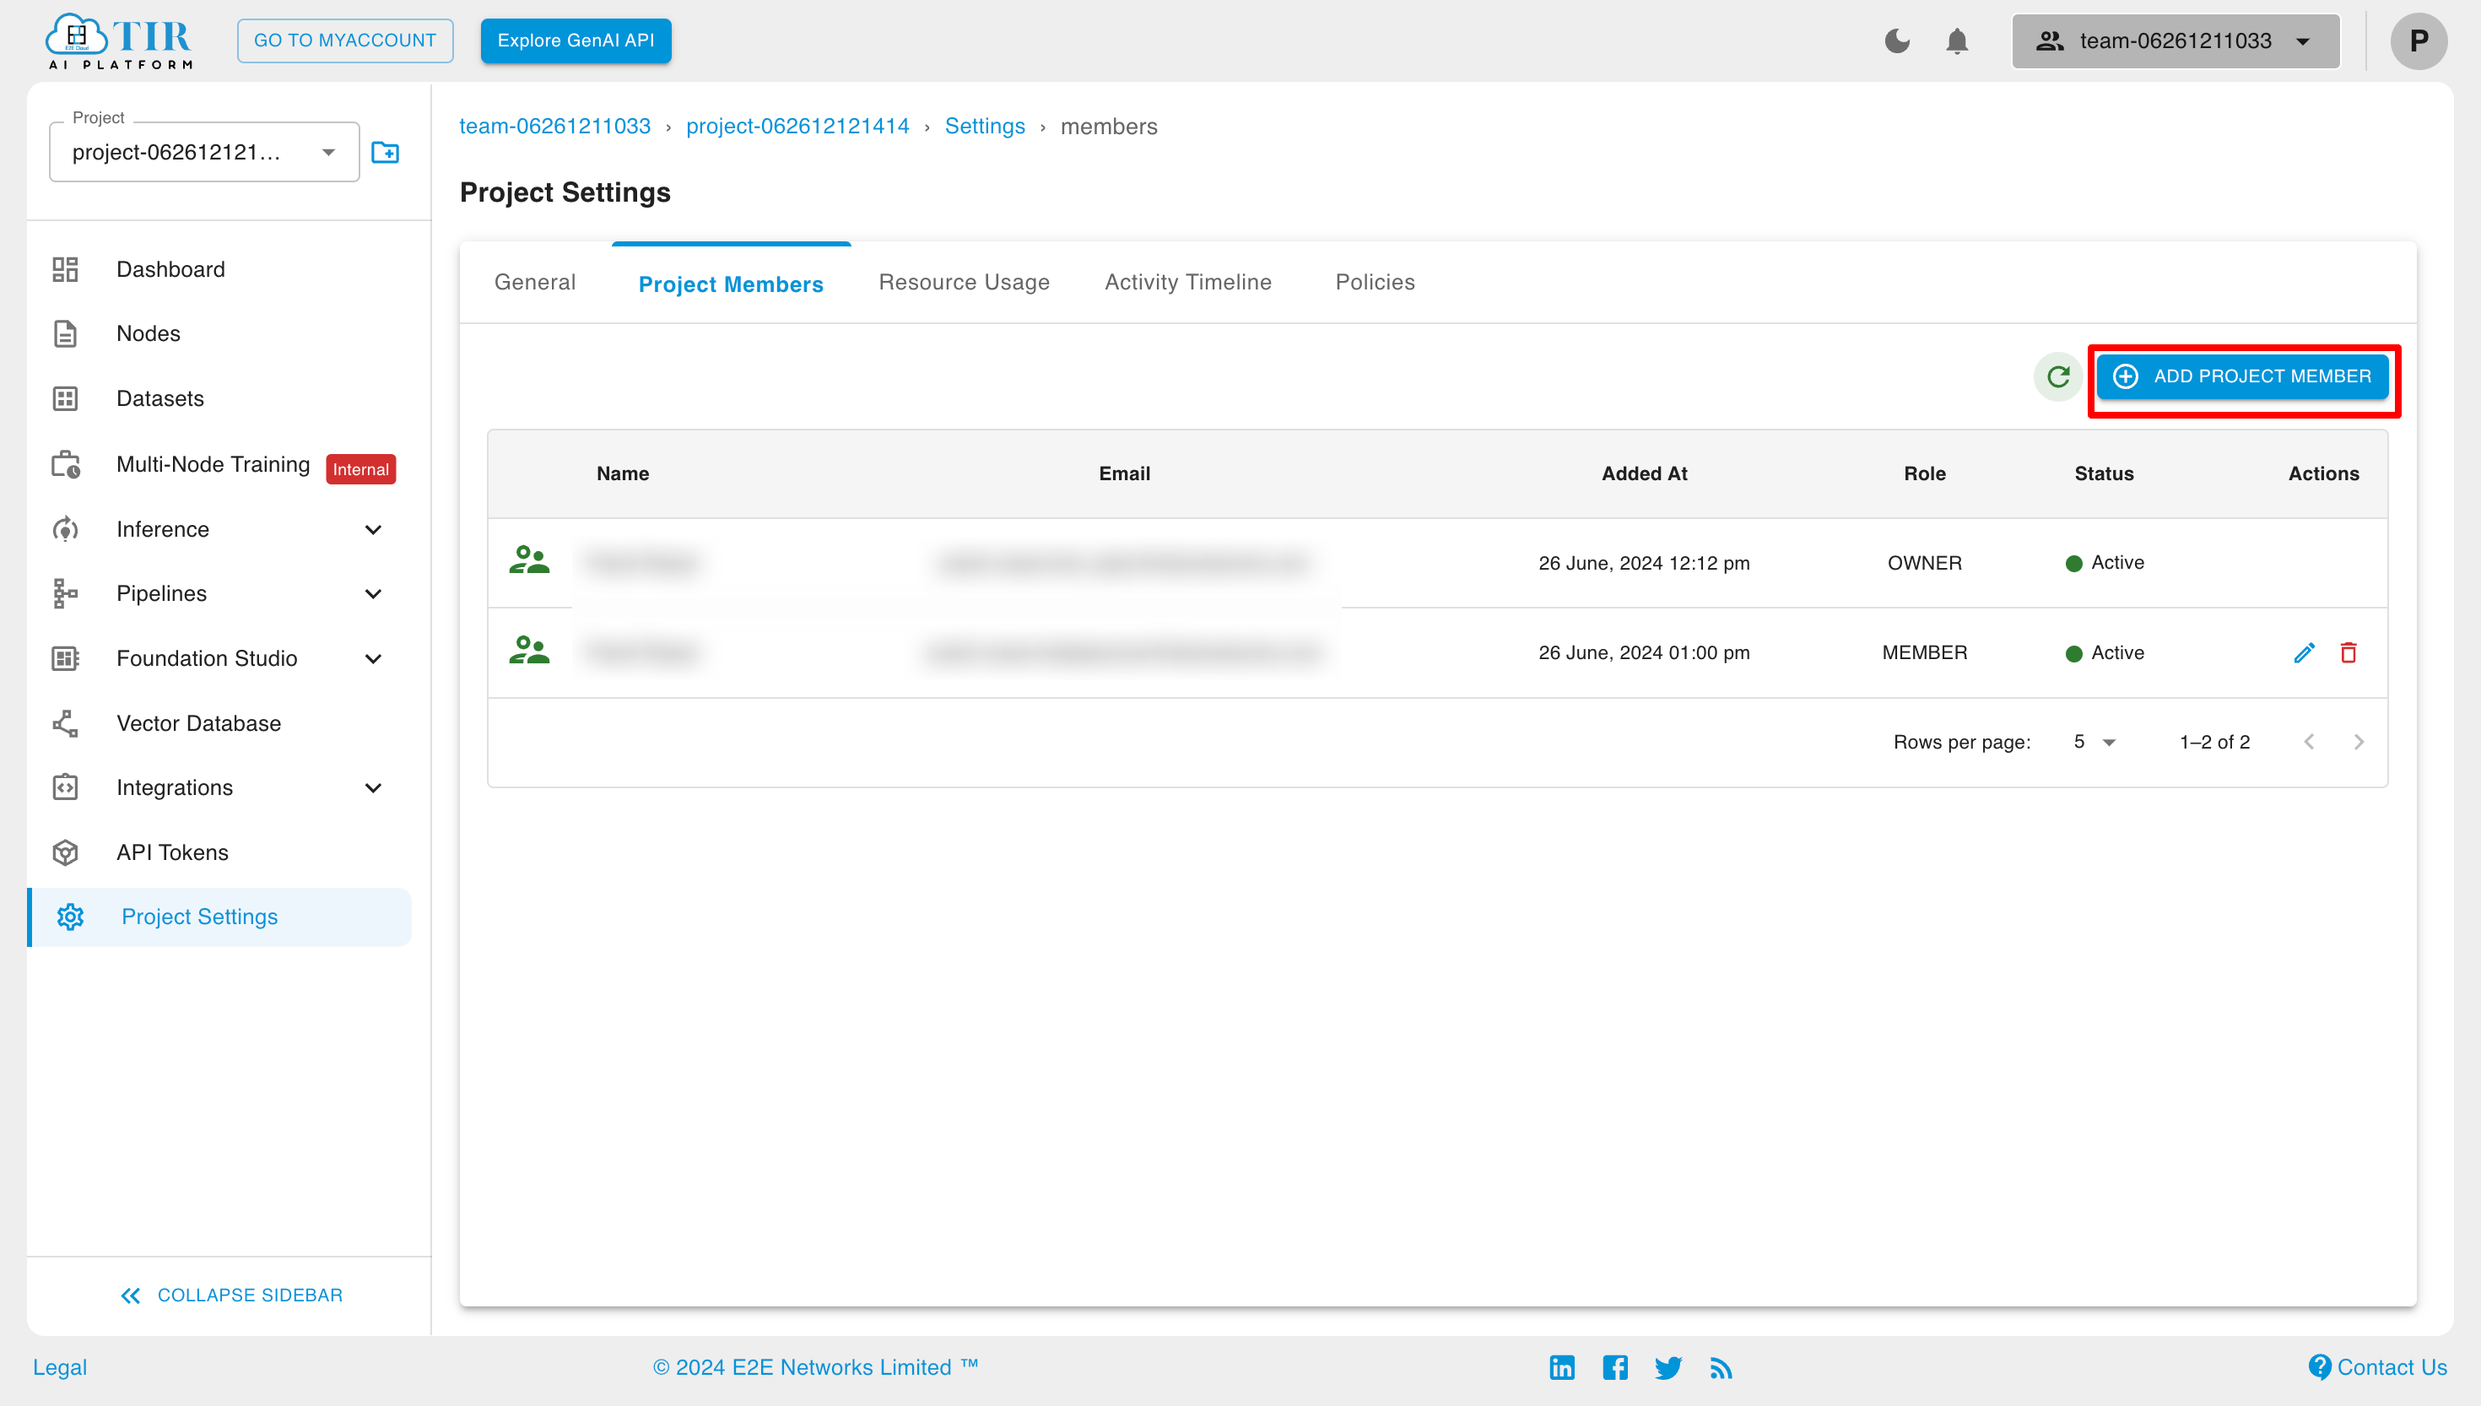Click the Dashboard sidebar icon
This screenshot has height=1406, width=2481.
(65, 269)
